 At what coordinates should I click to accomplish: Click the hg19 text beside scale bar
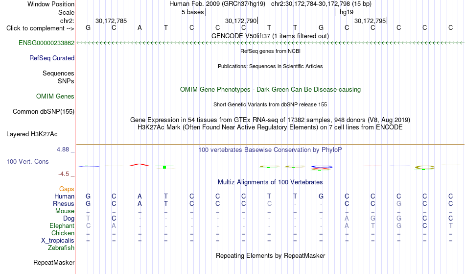[347, 12]
